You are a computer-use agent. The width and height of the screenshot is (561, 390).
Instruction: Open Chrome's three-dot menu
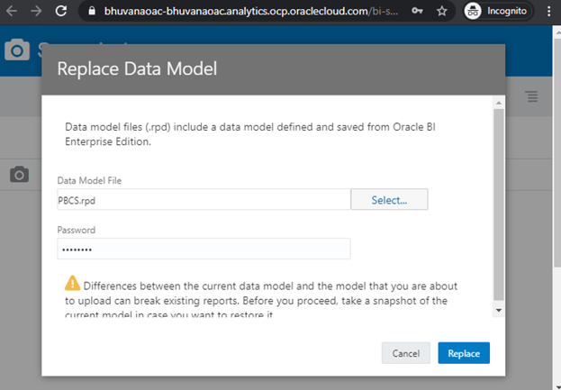tap(548, 12)
